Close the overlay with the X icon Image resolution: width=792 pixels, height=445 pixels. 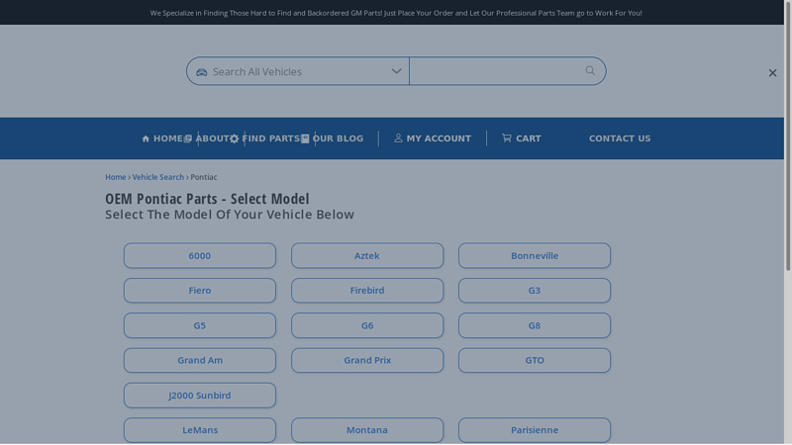pos(772,72)
